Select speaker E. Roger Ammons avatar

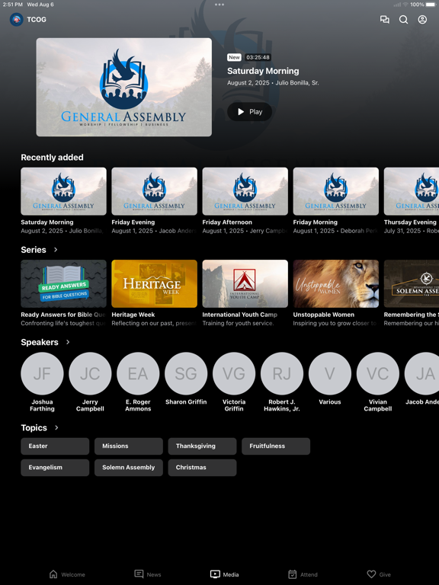coord(138,373)
